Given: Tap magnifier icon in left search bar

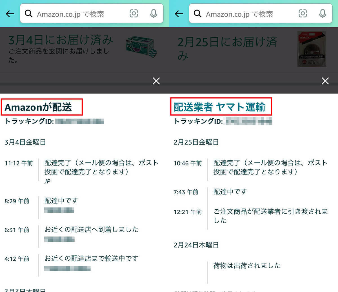Looking at the screenshot, I should click(28, 14).
